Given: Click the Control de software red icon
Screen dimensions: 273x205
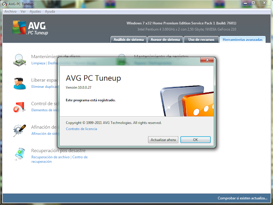Looking at the screenshot, I should [x=19, y=107].
